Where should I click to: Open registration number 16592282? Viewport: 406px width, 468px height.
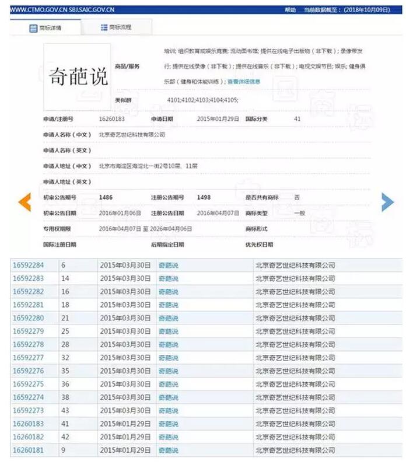coord(29,292)
